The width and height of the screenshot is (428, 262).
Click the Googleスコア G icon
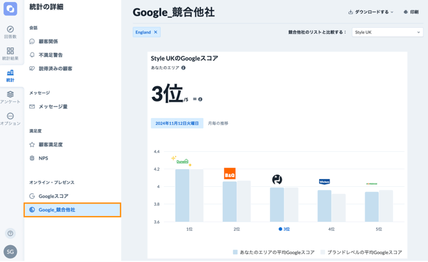(32, 196)
